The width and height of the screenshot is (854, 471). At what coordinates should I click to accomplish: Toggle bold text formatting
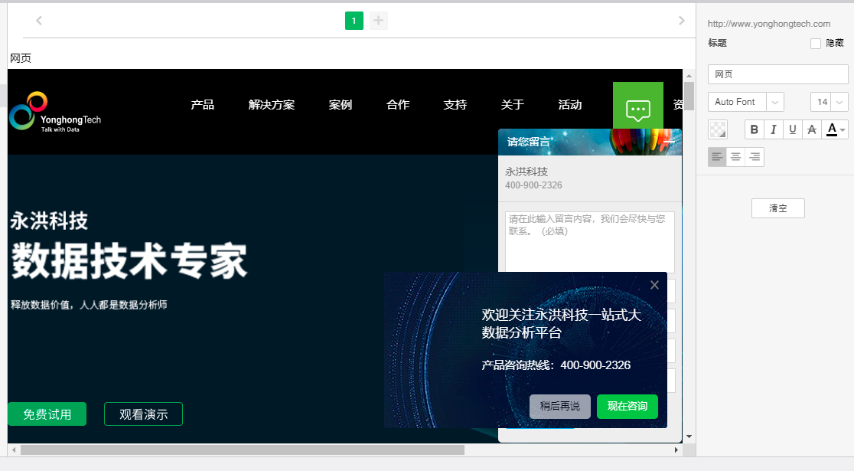click(x=755, y=129)
